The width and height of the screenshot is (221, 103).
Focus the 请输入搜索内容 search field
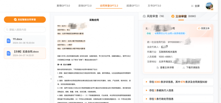25,30
